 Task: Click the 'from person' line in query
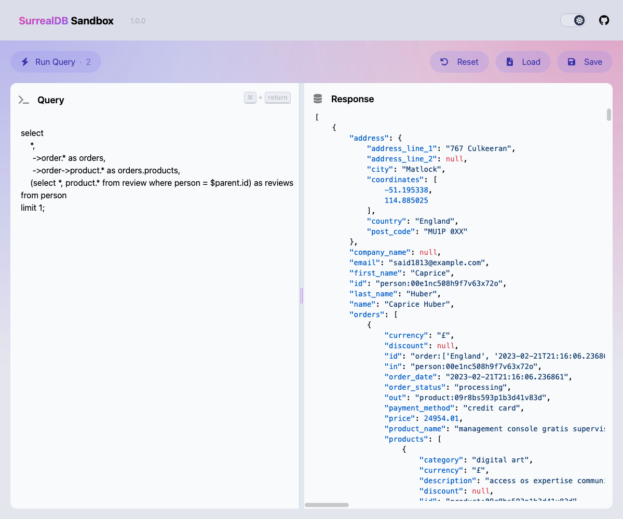(x=44, y=196)
